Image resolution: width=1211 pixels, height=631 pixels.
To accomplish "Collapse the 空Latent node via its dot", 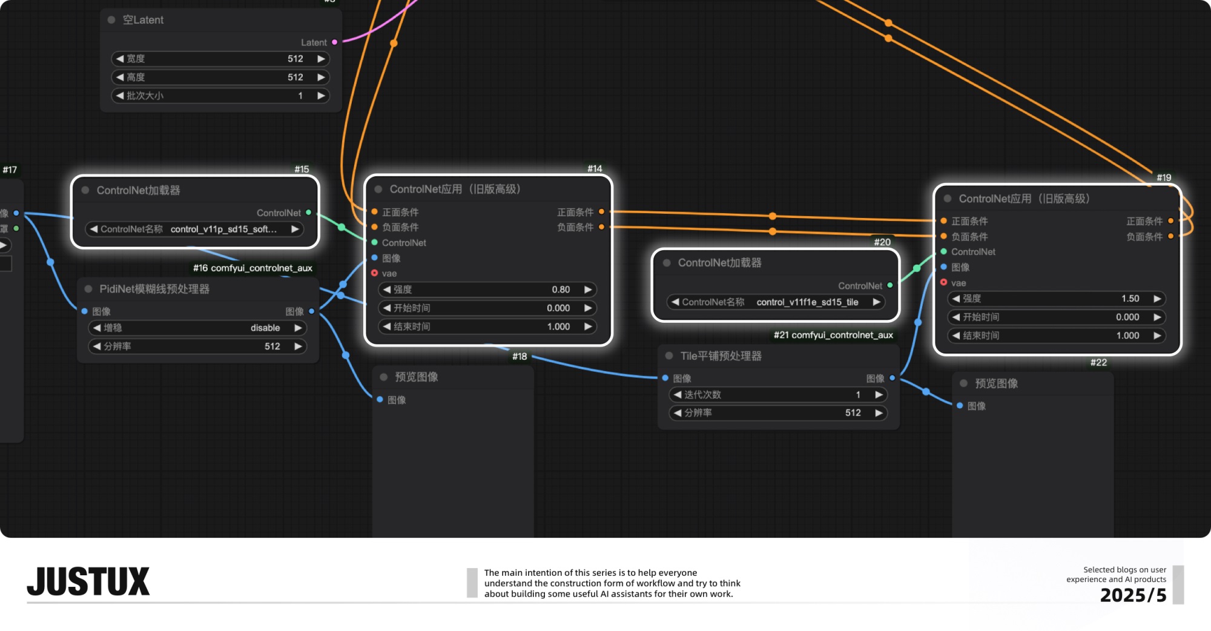I will [x=111, y=20].
